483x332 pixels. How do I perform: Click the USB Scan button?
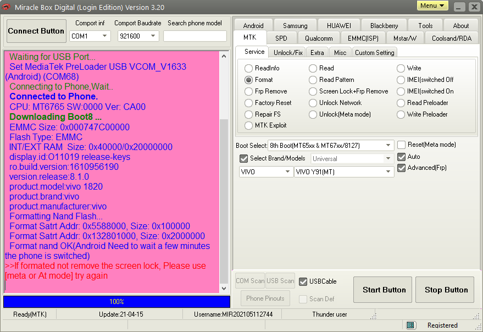pyautogui.click(x=280, y=281)
